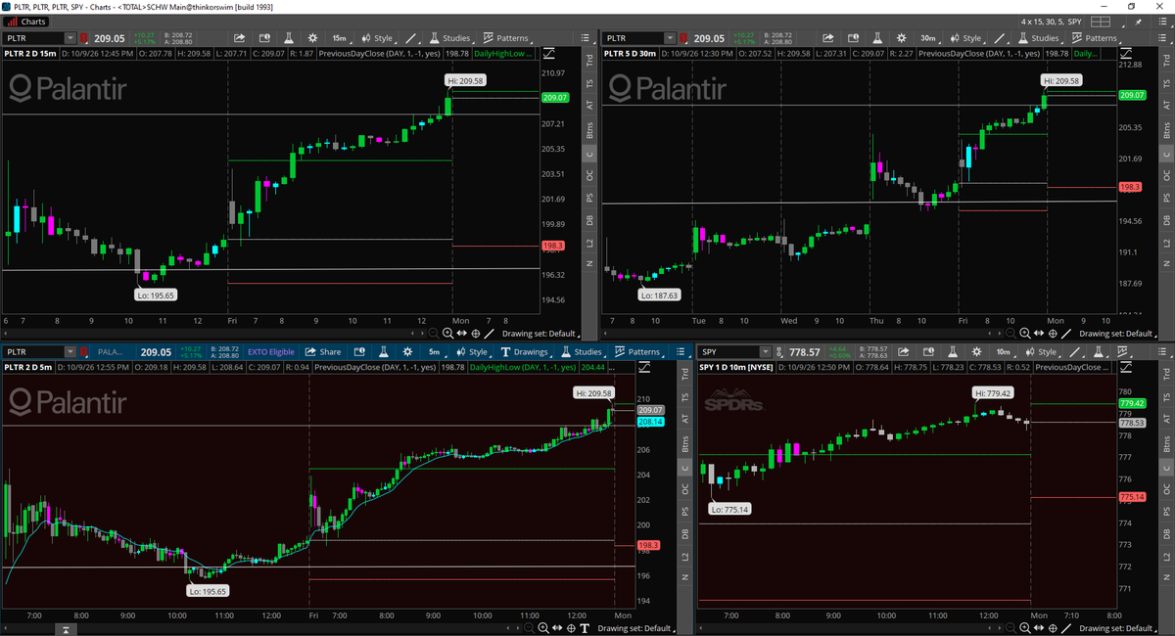Open the 5m timeframe selector
This screenshot has width=1175, height=636.
coord(434,352)
